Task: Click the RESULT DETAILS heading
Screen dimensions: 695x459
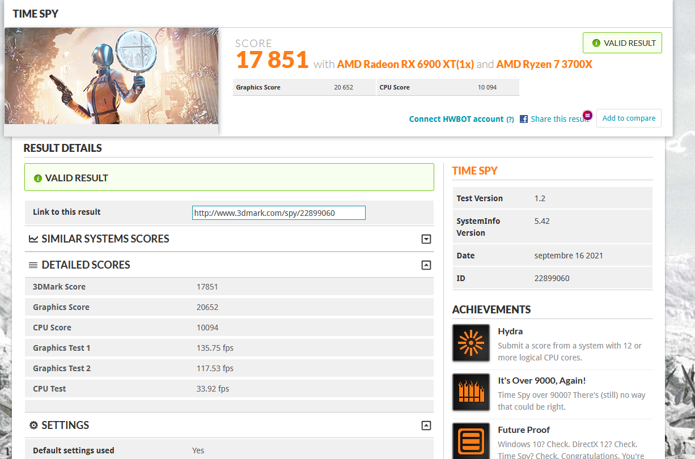Action: (x=62, y=148)
